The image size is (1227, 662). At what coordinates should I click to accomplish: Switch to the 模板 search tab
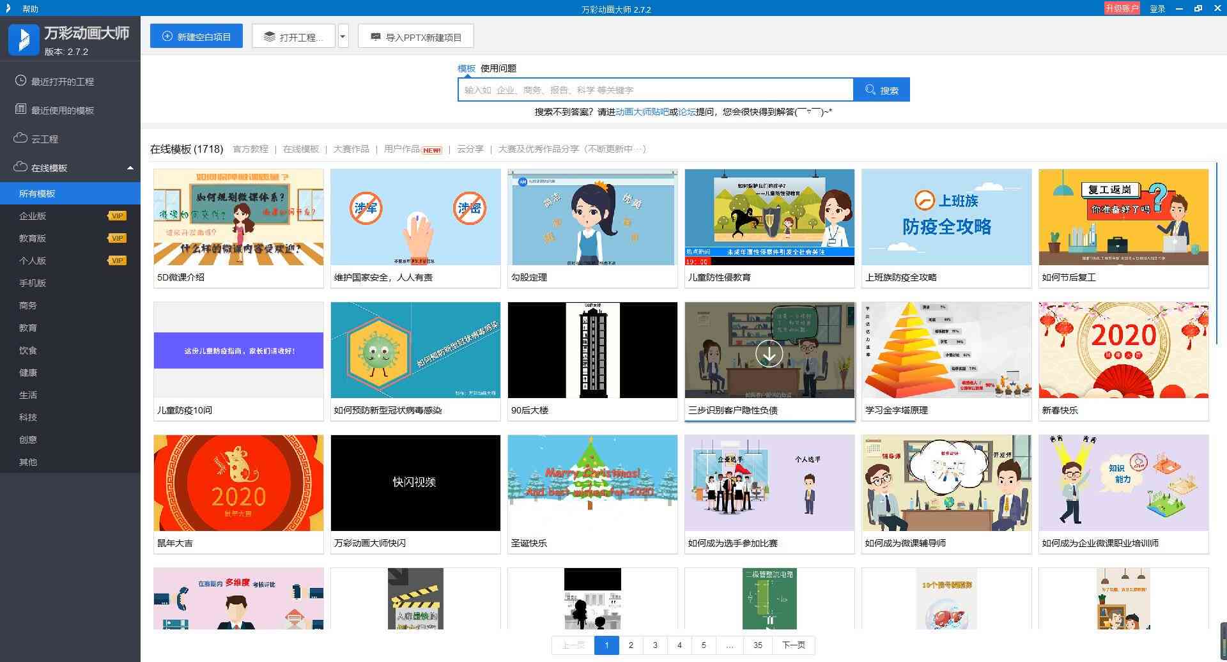coord(467,68)
